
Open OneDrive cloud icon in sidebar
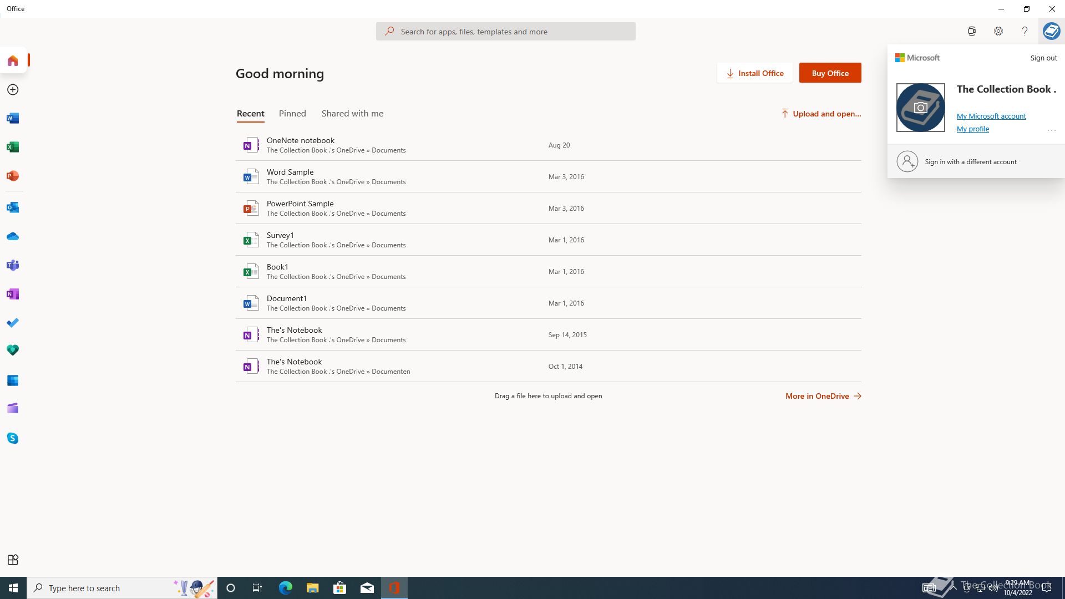pyautogui.click(x=13, y=236)
